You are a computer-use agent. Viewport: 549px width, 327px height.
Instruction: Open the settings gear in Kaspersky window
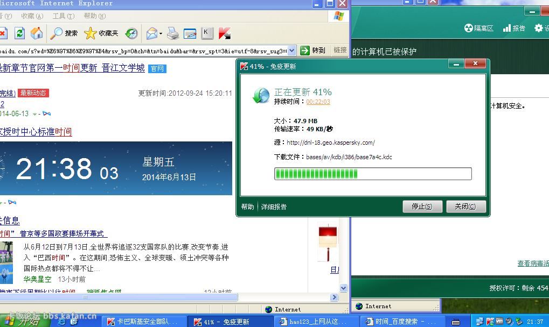539,28
